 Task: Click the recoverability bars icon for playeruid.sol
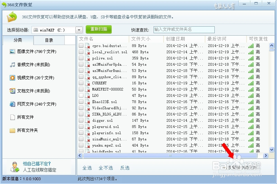[x=251, y=127]
